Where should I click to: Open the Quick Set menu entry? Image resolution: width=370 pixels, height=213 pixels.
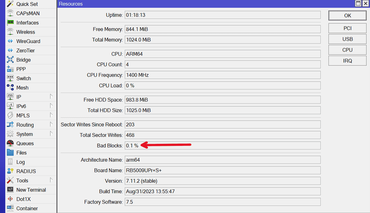pos(31,4)
